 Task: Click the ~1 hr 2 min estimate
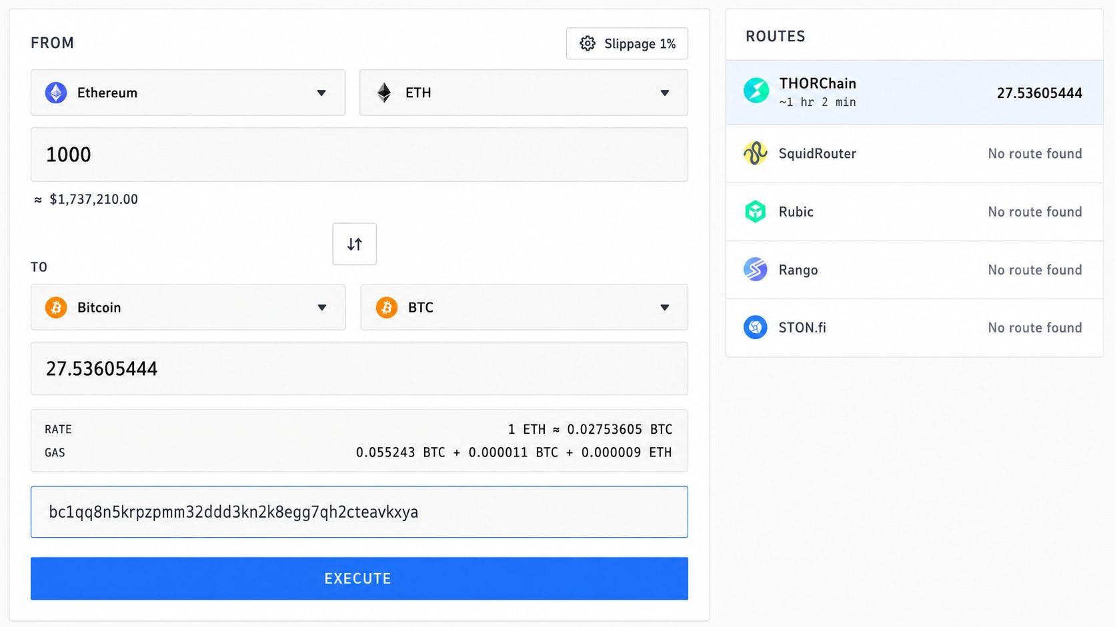(818, 102)
